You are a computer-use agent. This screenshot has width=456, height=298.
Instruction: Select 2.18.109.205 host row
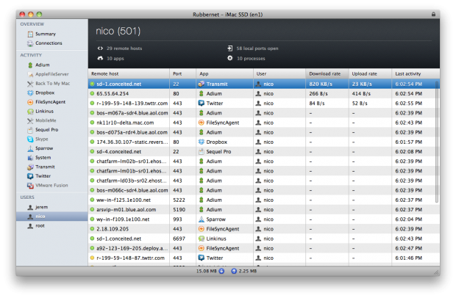264,229
